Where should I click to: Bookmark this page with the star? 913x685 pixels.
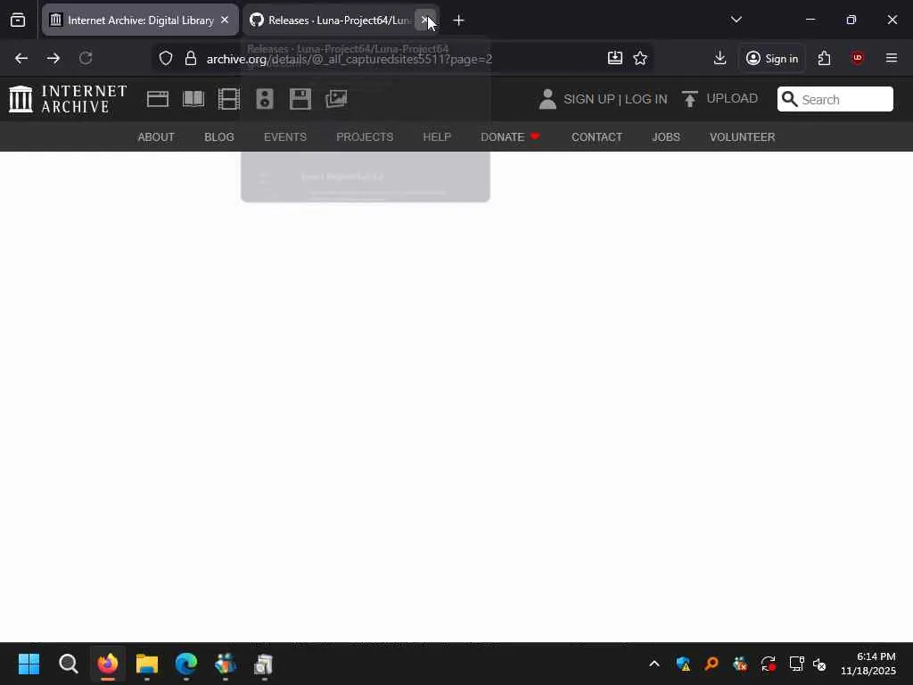coord(640,58)
